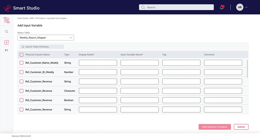The image size is (260, 139).
Task: Select the Boolean type row checkbox
Action: (22, 100)
